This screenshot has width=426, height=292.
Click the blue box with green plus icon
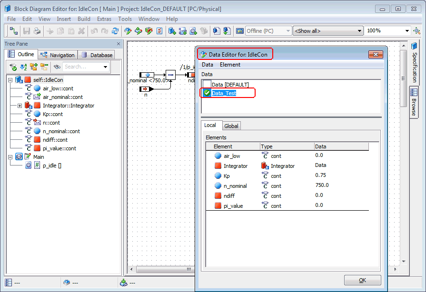172,31
